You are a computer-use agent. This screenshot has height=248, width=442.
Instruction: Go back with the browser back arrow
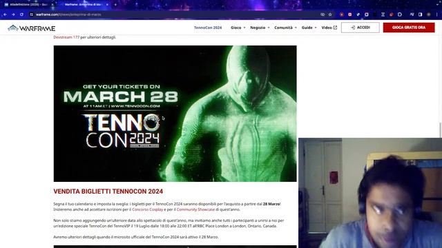tap(5, 14)
